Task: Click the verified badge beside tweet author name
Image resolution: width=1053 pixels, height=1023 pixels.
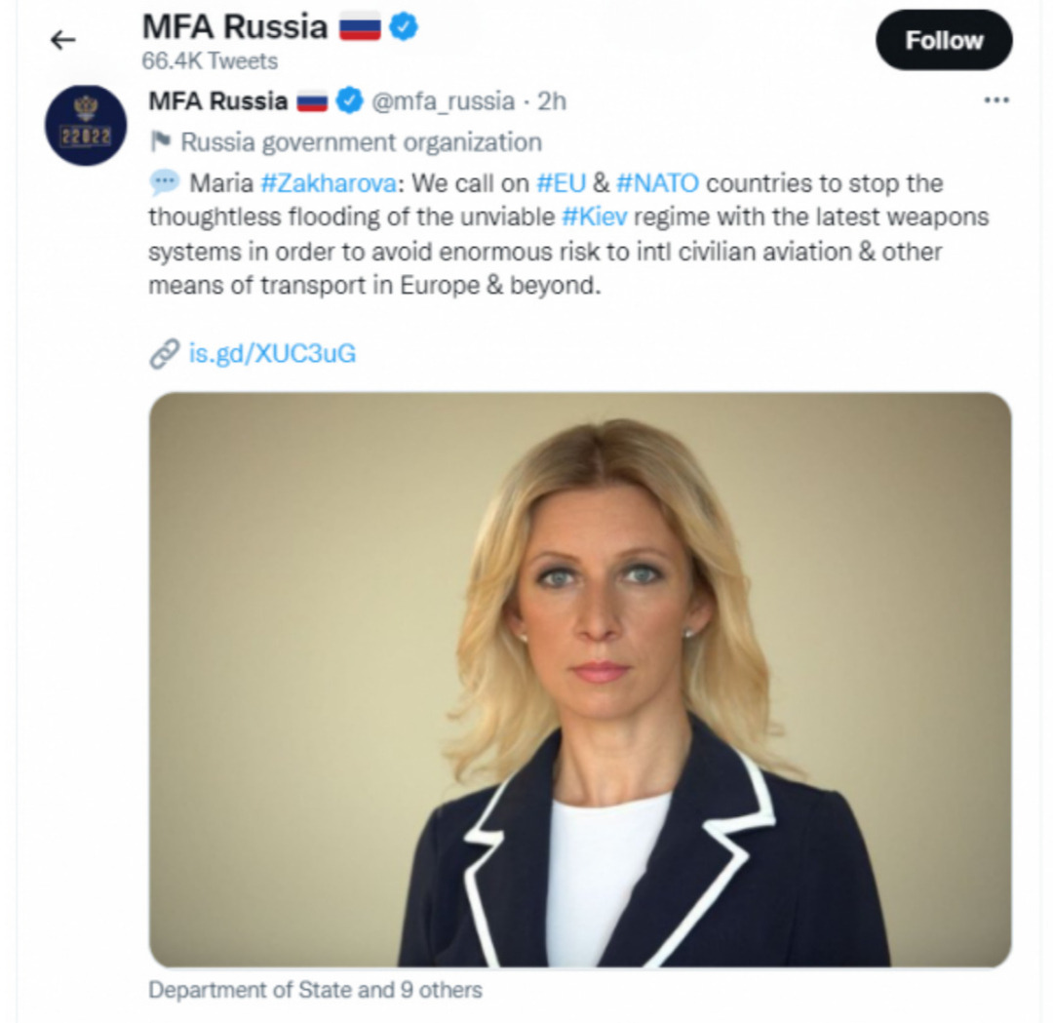Action: coord(349,101)
